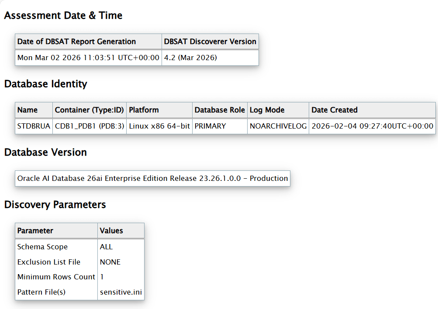Select the Schema Scope parameter row label
Image resolution: width=438 pixels, height=309 pixels.
click(x=42, y=247)
